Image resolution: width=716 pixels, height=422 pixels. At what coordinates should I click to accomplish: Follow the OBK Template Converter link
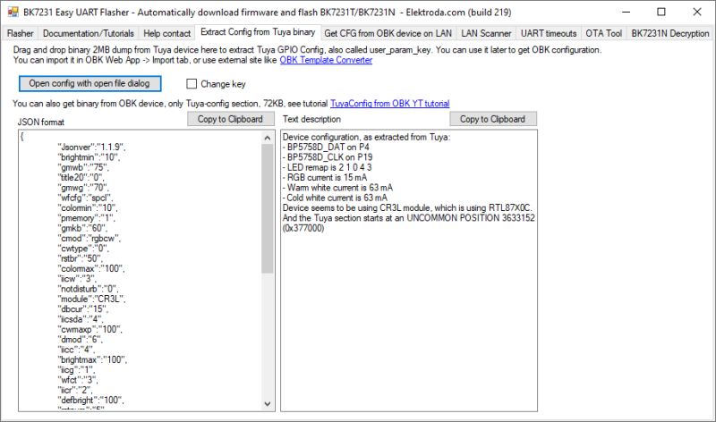click(x=326, y=60)
